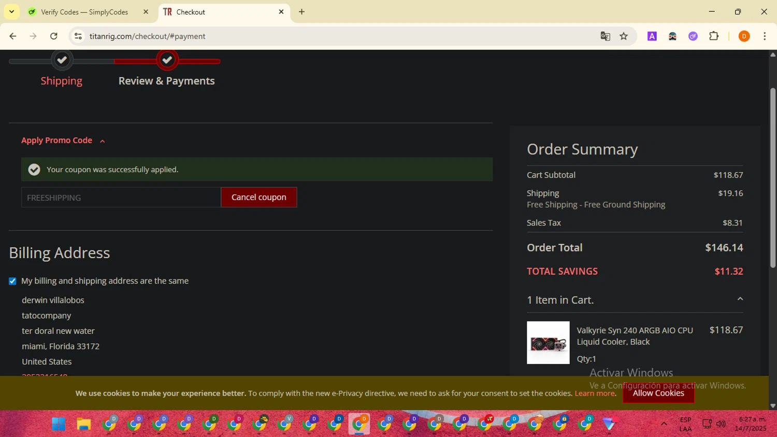The width and height of the screenshot is (777, 437).
Task: Close the Checkout tab
Action: 281,11
